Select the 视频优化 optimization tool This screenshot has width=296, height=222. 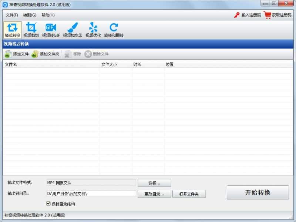(x=93, y=30)
